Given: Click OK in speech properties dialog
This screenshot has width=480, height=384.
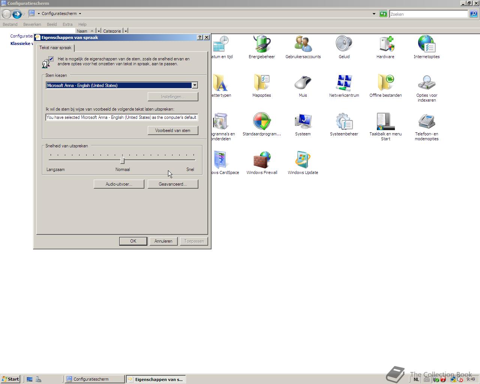Looking at the screenshot, I should (x=133, y=241).
